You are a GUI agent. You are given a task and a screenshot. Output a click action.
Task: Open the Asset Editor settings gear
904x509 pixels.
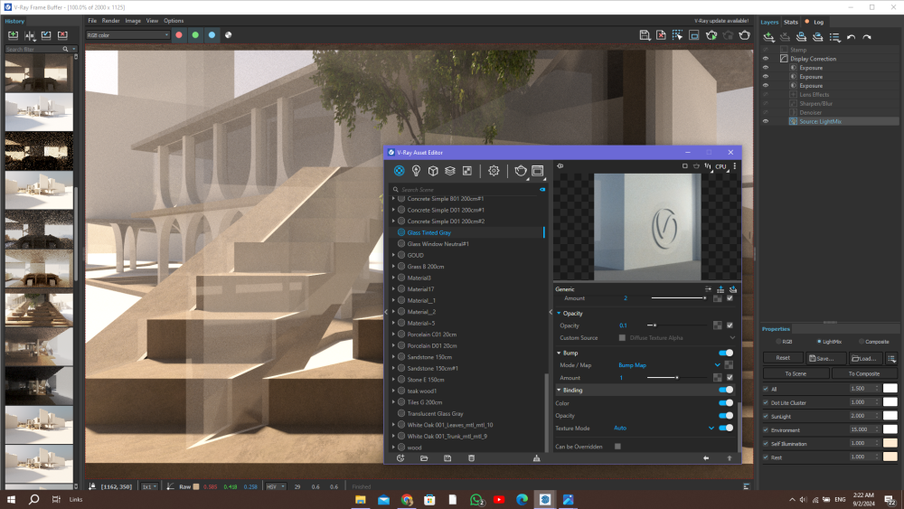click(494, 170)
